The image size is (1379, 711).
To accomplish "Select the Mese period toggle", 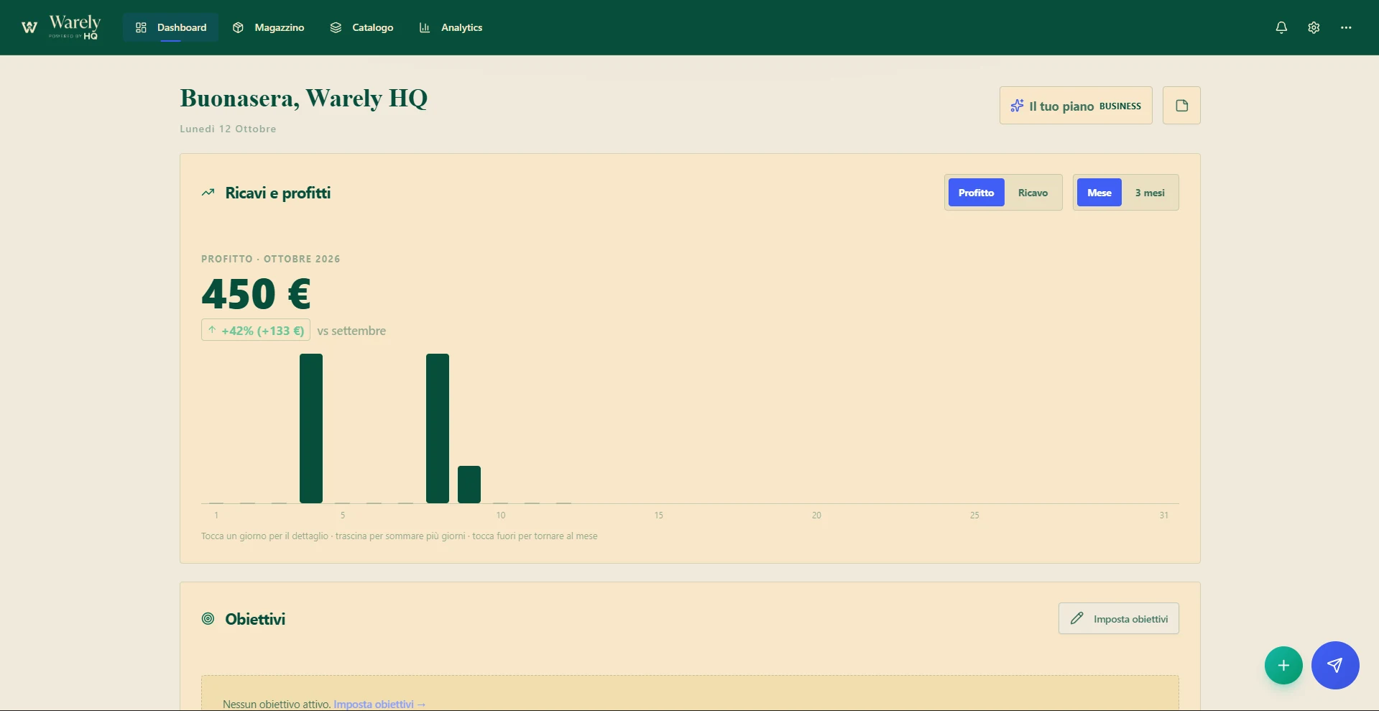I will click(x=1099, y=193).
